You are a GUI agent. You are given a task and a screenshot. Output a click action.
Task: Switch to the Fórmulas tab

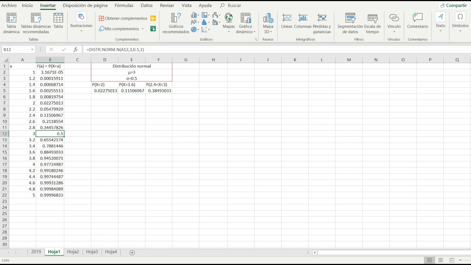pos(124,6)
